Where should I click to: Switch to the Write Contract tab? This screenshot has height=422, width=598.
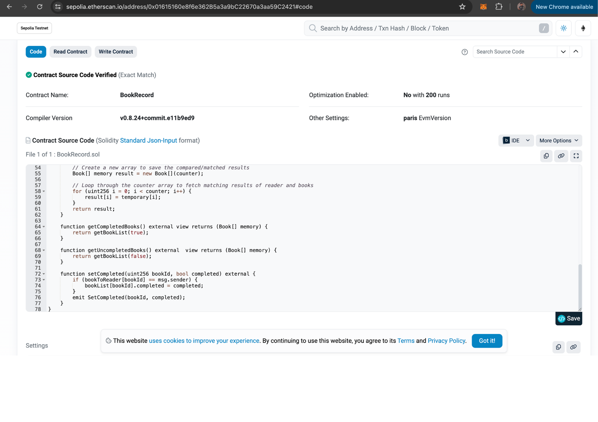(116, 52)
